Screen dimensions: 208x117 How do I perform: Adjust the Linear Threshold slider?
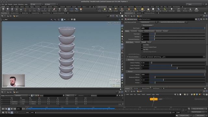click(178, 65)
